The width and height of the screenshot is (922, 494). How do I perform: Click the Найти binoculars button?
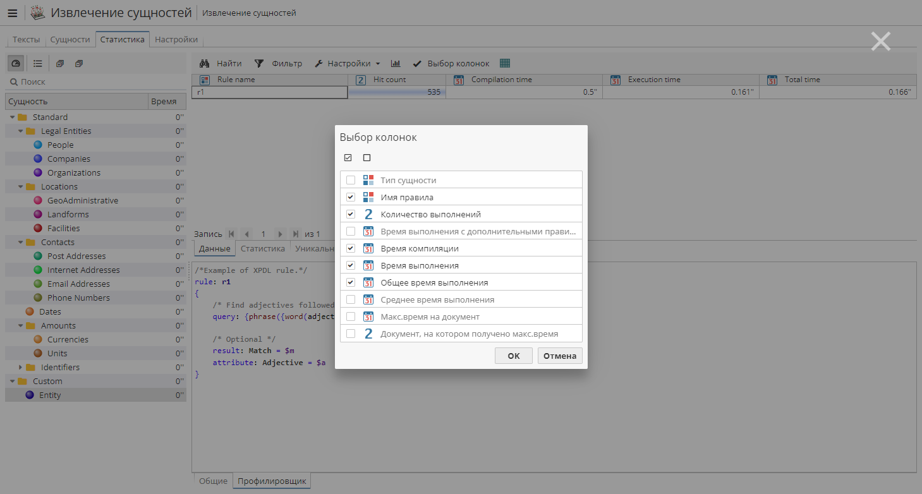pyautogui.click(x=221, y=63)
